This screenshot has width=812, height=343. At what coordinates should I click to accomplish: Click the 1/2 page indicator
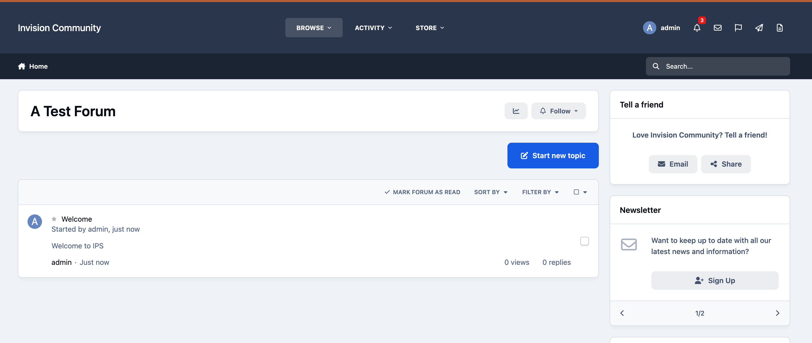[699, 313]
